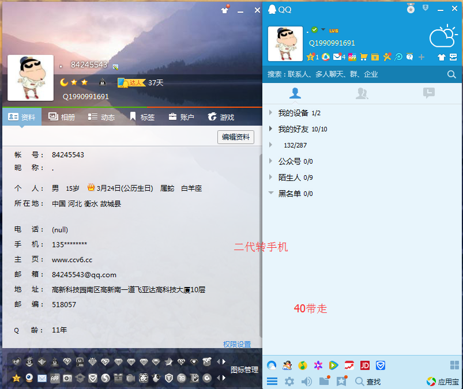Open the app grid manager icon
463x389 pixels.
click(x=454, y=365)
